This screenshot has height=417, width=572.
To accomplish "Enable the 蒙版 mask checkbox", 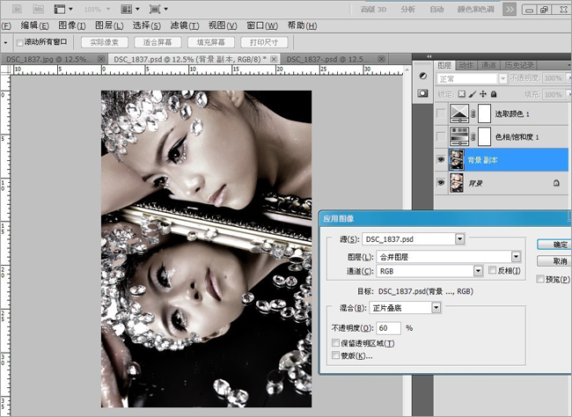I will point(334,355).
